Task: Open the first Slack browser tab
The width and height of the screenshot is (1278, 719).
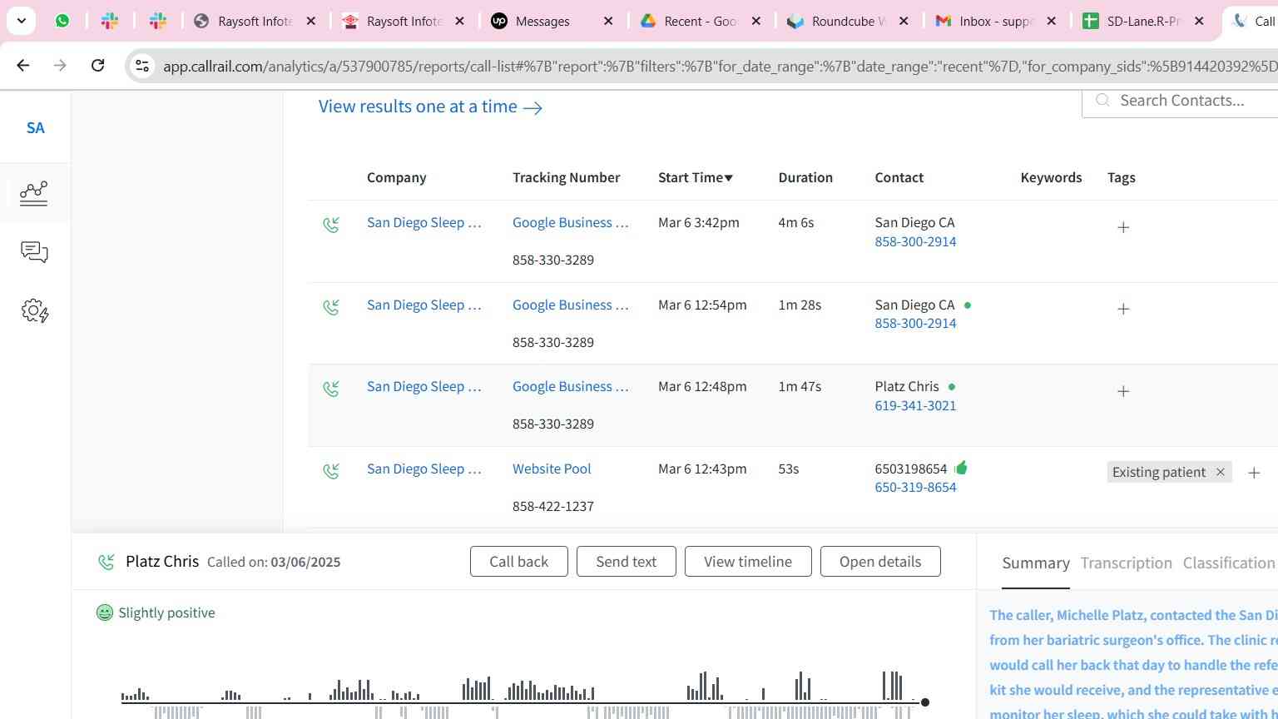Action: tap(110, 21)
